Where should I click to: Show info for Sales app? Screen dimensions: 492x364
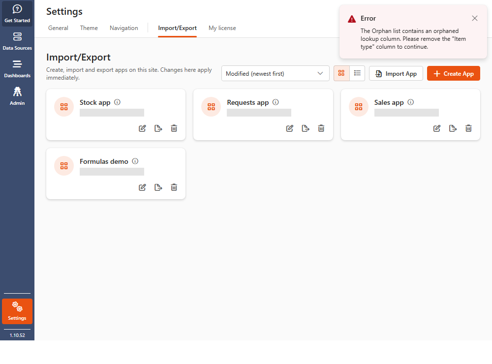tap(410, 102)
